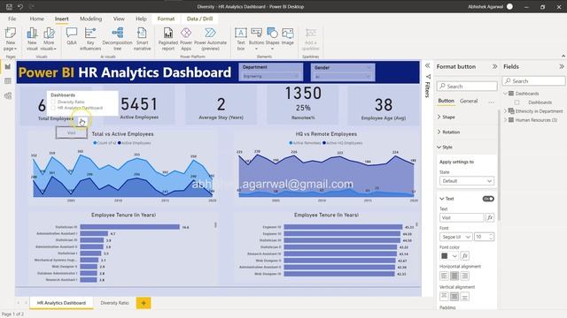Click the font size stepper

[x=491, y=237]
